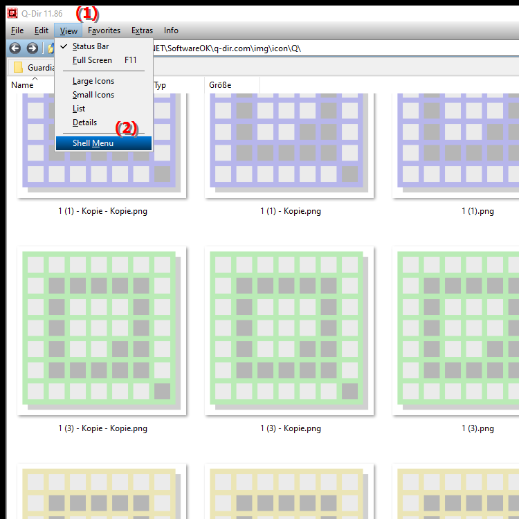The image size is (519, 519).
Task: Select thumbnail 1 (3).png
Action: click(456, 331)
